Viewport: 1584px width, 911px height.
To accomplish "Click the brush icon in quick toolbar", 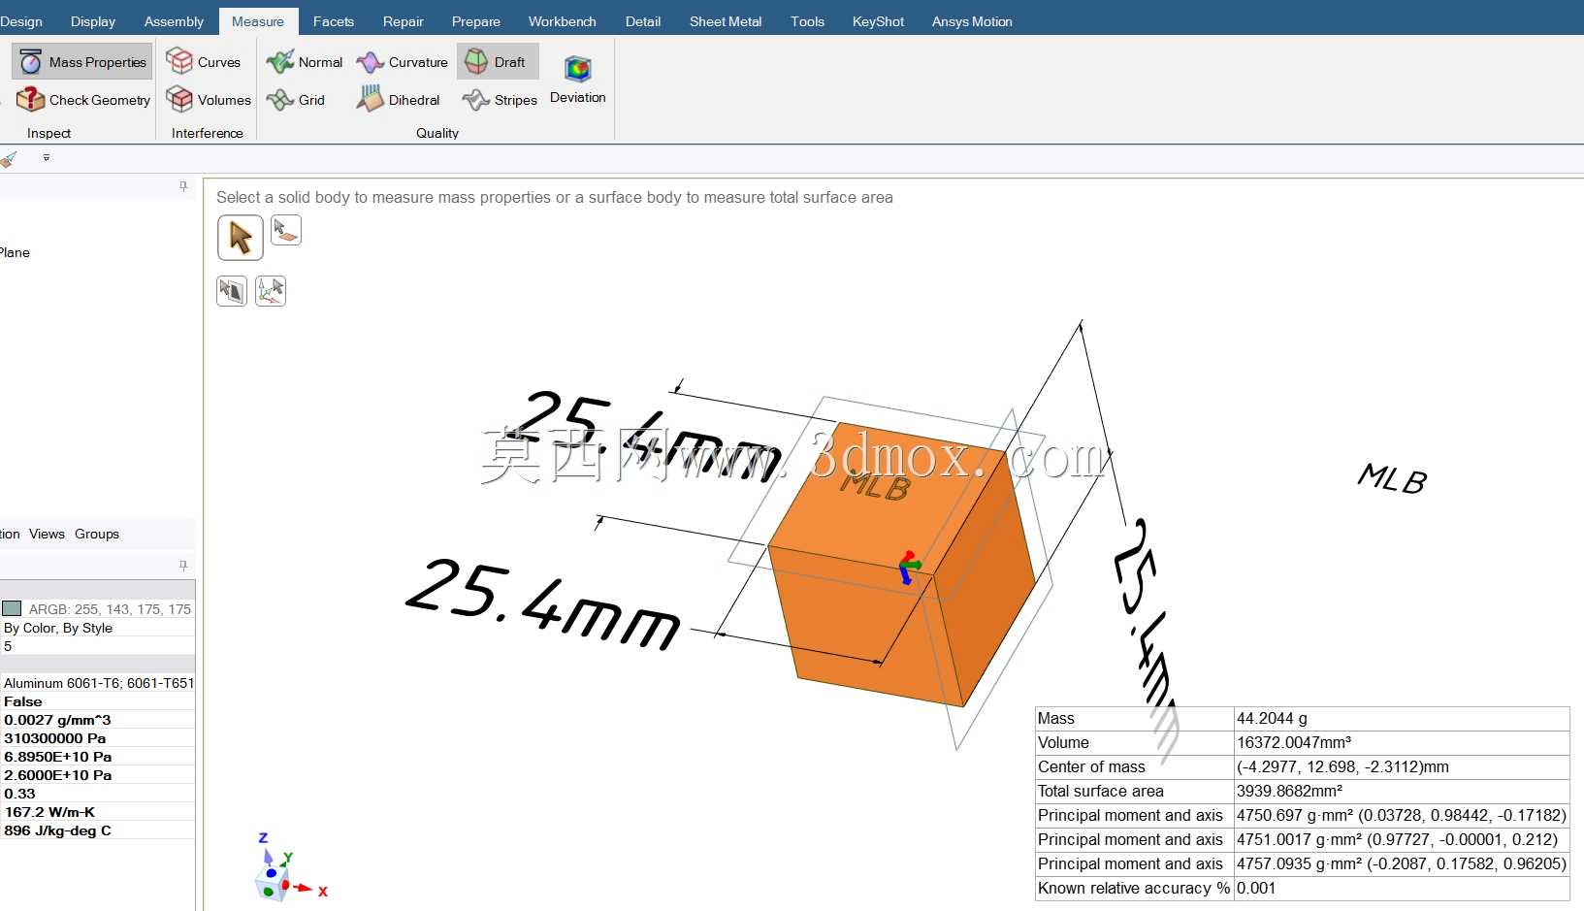I will (9, 159).
